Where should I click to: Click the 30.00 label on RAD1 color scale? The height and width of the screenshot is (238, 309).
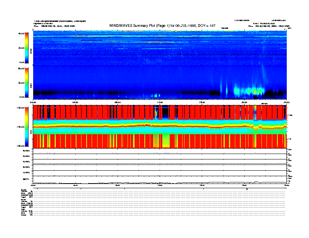coord(21,83)
